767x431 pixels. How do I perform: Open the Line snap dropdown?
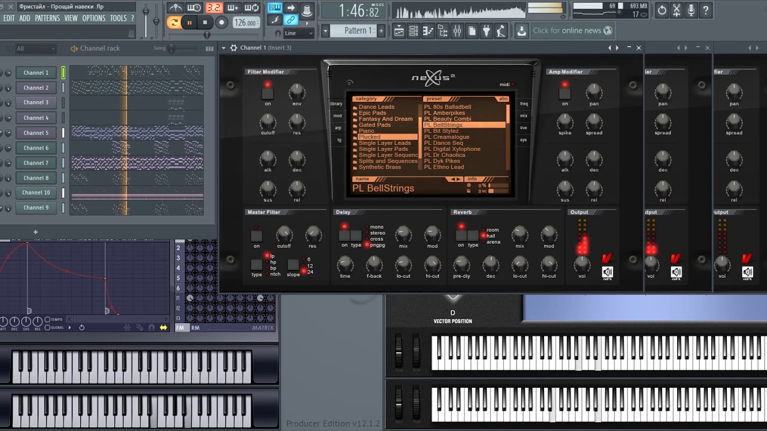click(299, 33)
